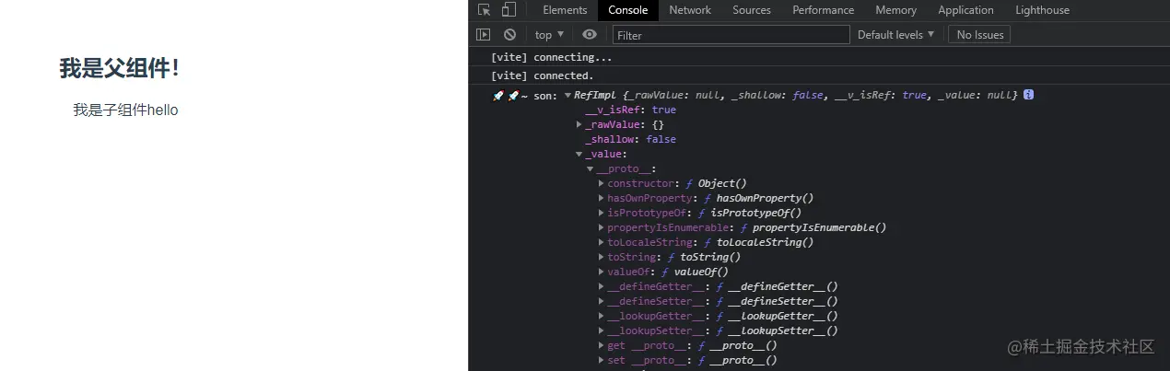The height and width of the screenshot is (371, 1170).
Task: Expand the __lookupGetter__ entry
Action: (x=602, y=316)
